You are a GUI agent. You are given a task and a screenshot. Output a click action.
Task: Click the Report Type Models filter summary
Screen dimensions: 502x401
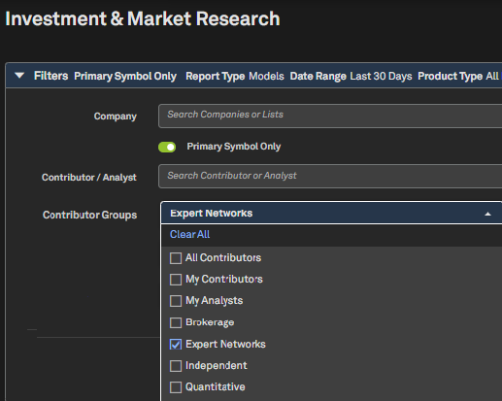click(235, 76)
